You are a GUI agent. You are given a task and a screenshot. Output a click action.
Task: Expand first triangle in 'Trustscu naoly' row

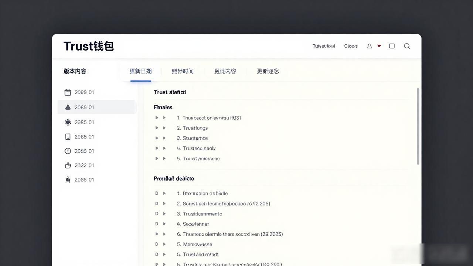pos(157,148)
